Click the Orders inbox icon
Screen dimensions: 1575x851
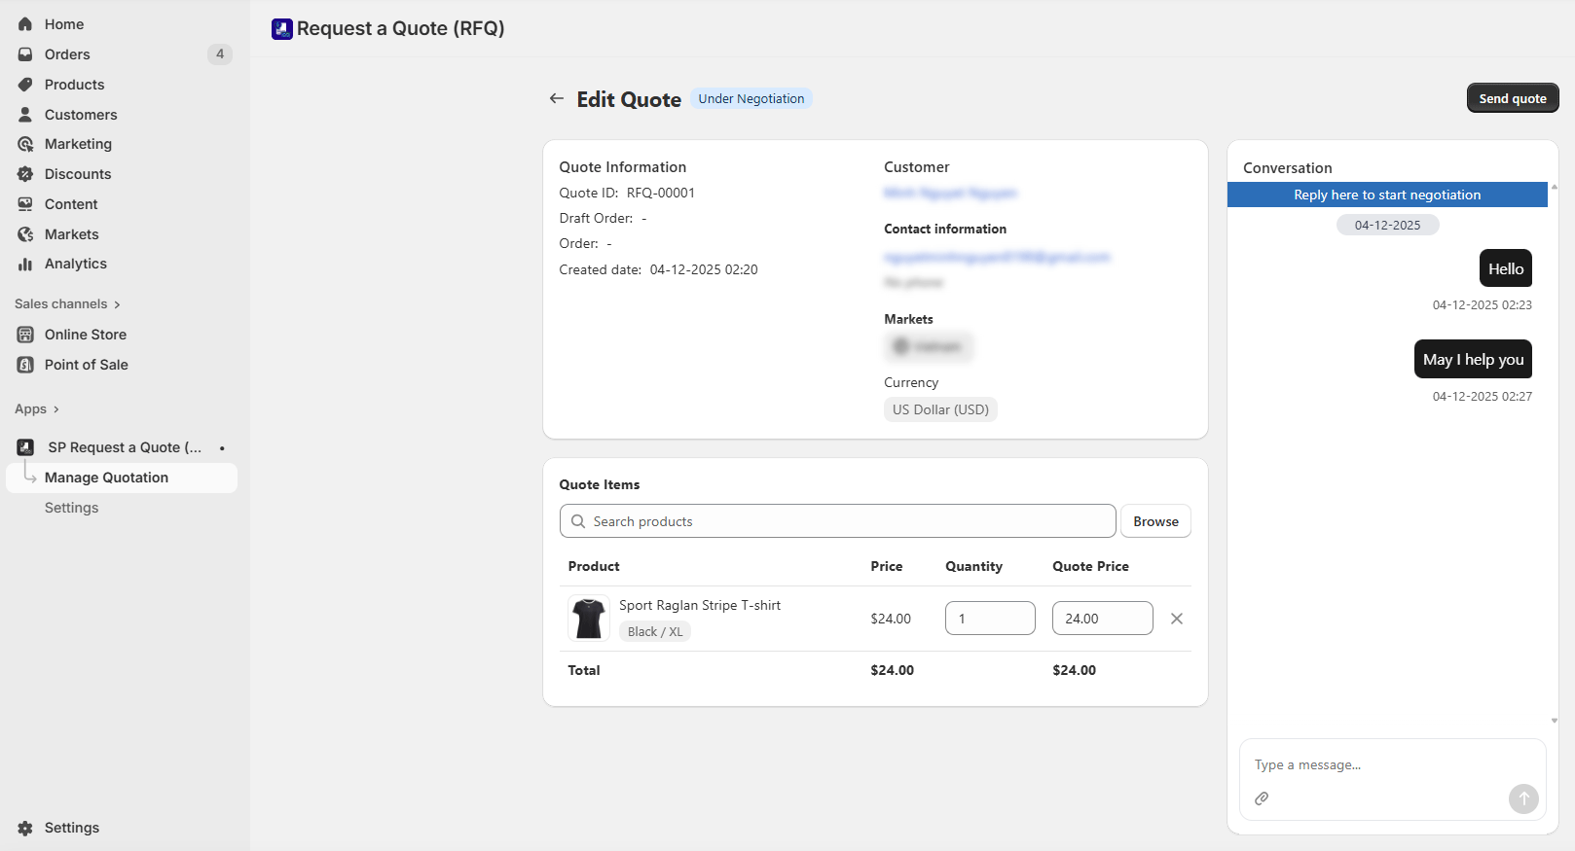[25, 54]
